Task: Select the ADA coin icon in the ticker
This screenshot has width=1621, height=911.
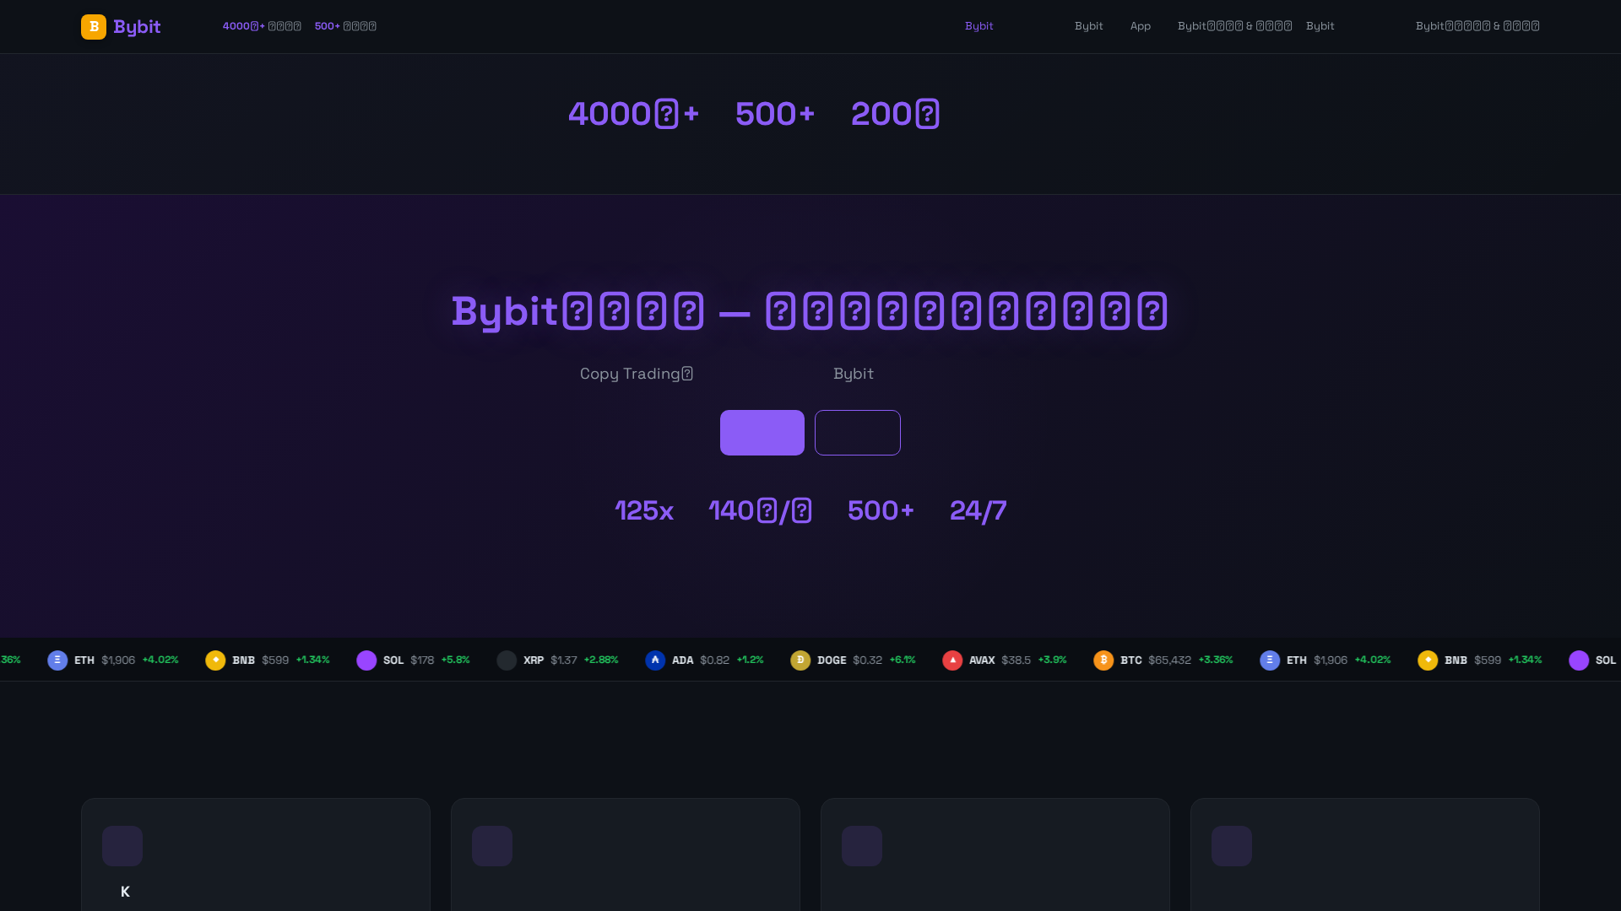Action: pos(655,660)
